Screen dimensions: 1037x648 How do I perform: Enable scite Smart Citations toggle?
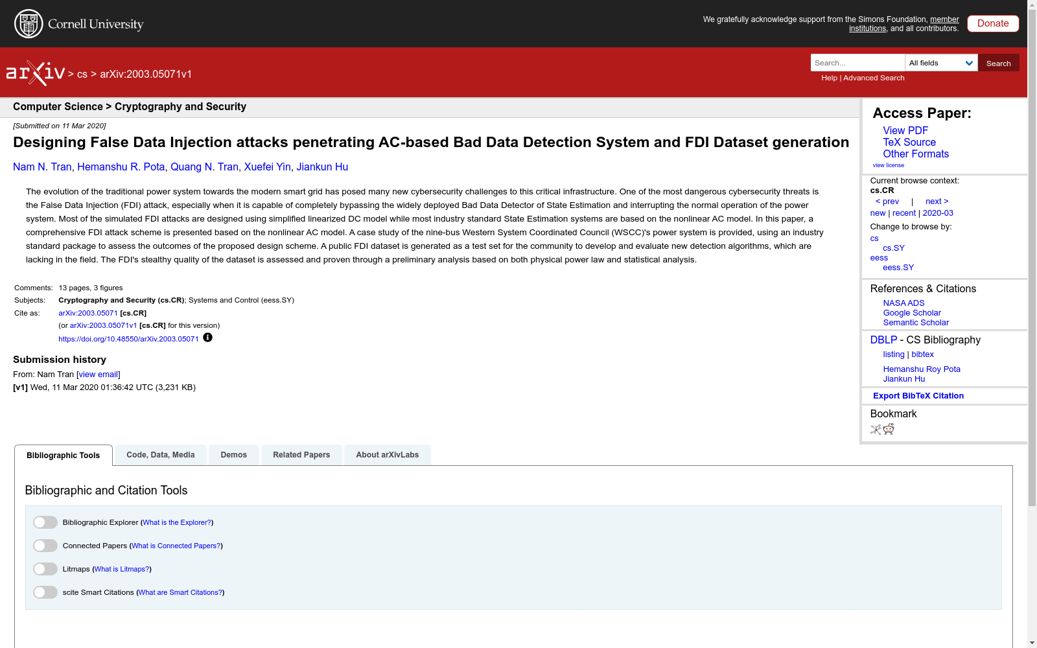pos(45,592)
